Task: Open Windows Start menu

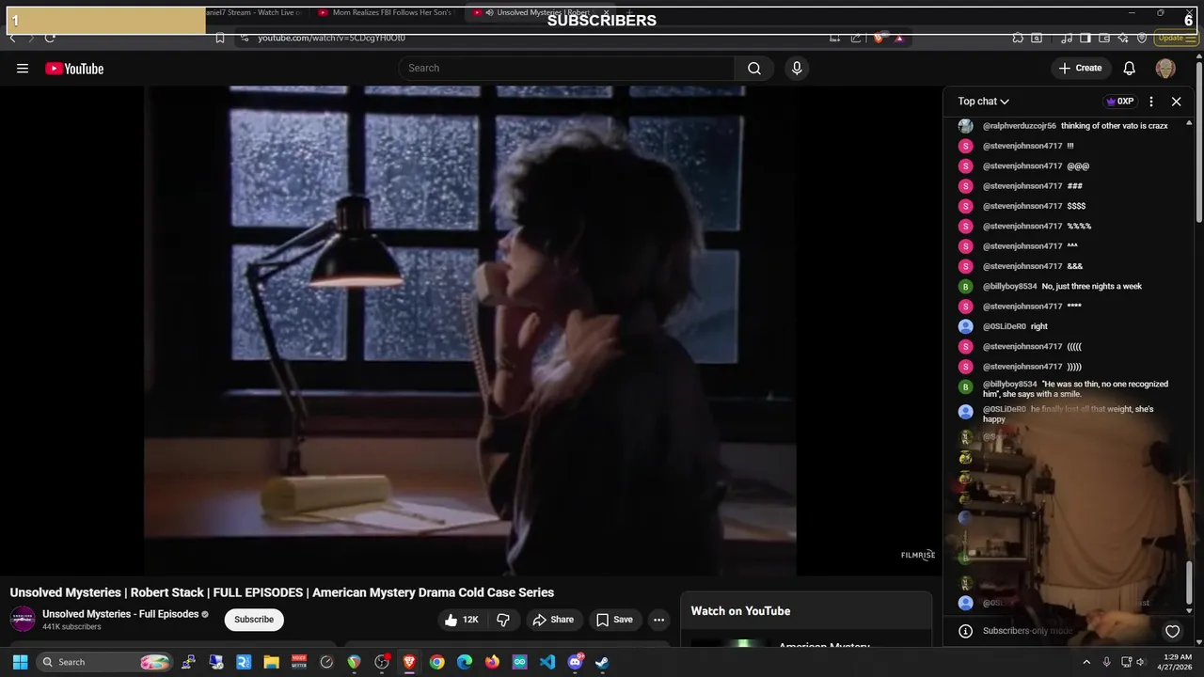Action: [x=20, y=662]
